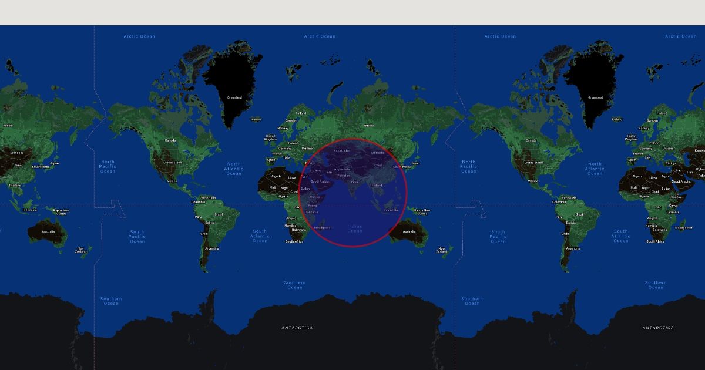Select Tanzania label inside the red circle
The height and width of the screenshot is (370, 705).
[312, 212]
